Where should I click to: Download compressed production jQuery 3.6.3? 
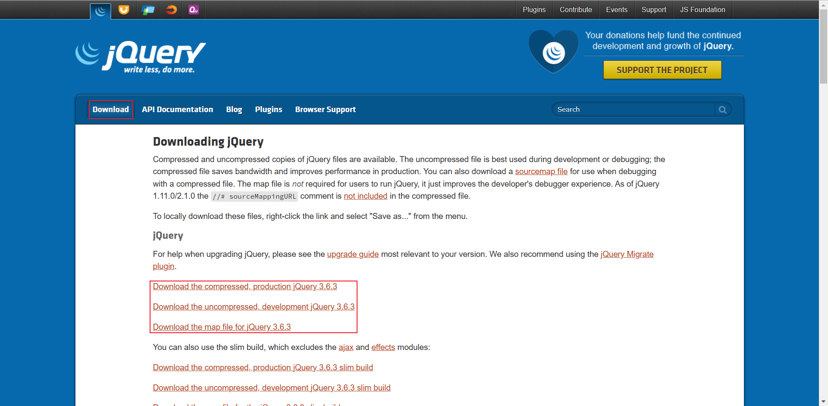coord(245,287)
